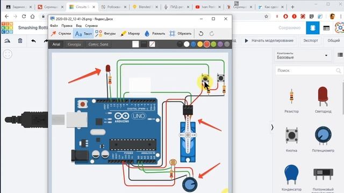Open the Справка menu
Viewport: 344px width, 193px height.
tap(91, 26)
